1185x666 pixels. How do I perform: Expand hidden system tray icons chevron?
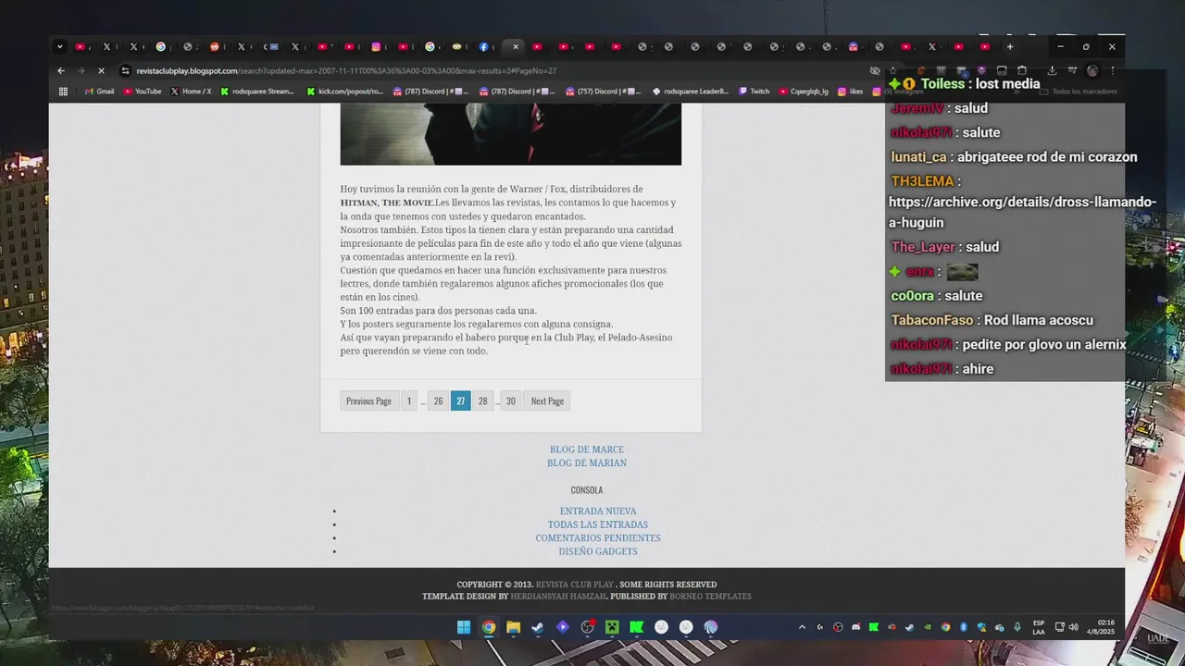coord(802,627)
